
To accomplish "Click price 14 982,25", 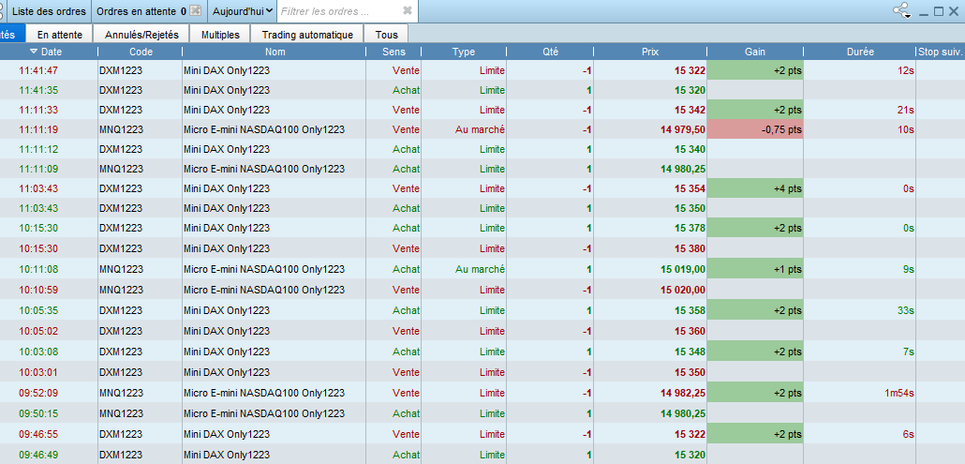I will pyautogui.click(x=683, y=393).
